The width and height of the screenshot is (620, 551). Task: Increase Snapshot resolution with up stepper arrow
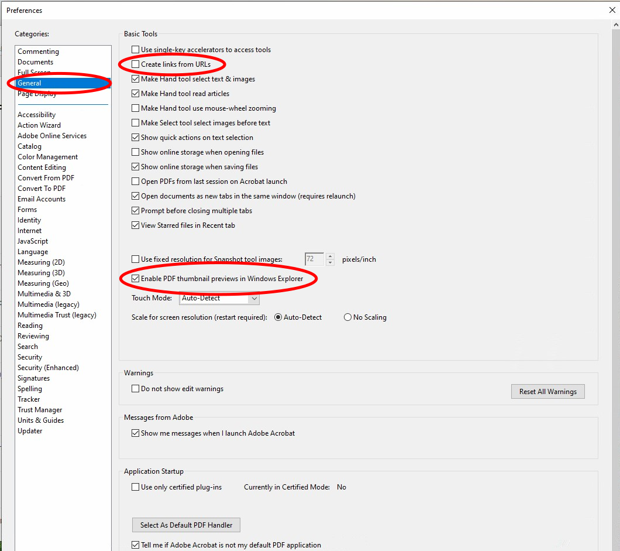(x=330, y=256)
